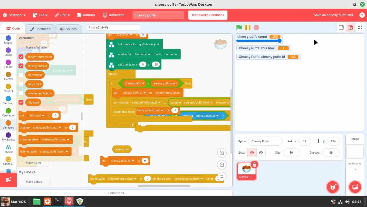
Task: Click the Make a Block button
Action: (x=35, y=182)
